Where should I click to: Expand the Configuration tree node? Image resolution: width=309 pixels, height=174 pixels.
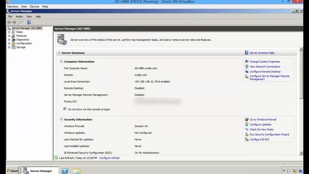click(9, 43)
